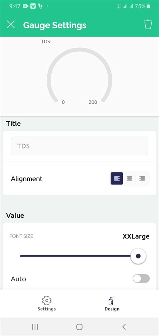Switch to the Settings tab label
The image size is (159, 336).
click(47, 309)
